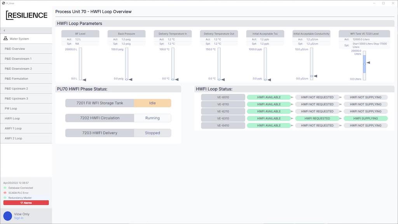The height and width of the screenshot is (224, 398).
Task: Select AWFI 2 Loop in the sidebar
Action: point(26,138)
